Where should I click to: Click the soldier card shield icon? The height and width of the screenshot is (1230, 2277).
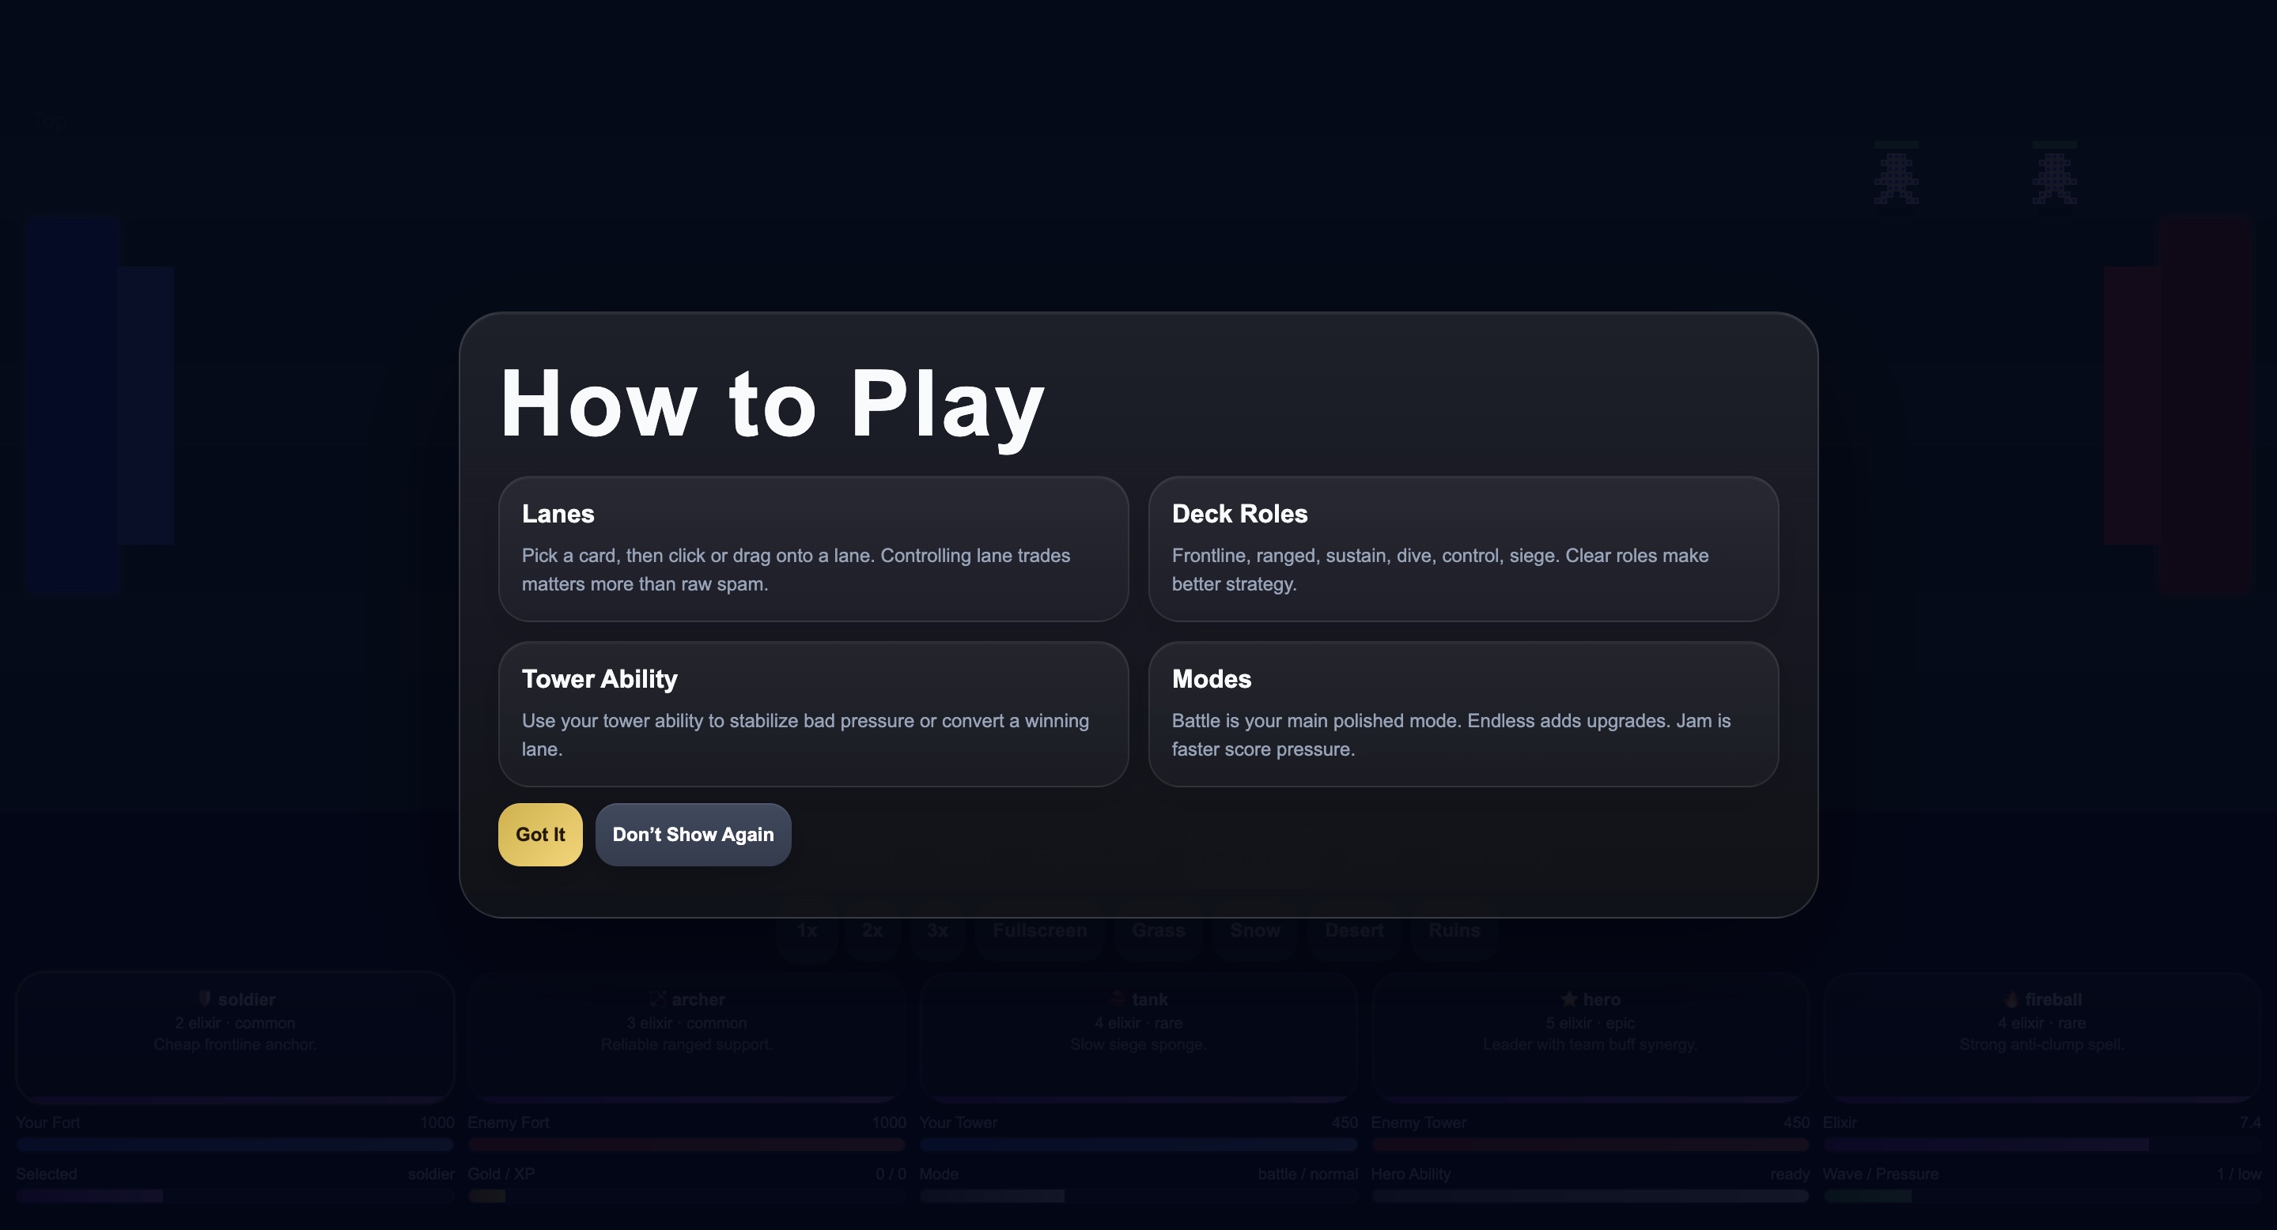click(204, 998)
